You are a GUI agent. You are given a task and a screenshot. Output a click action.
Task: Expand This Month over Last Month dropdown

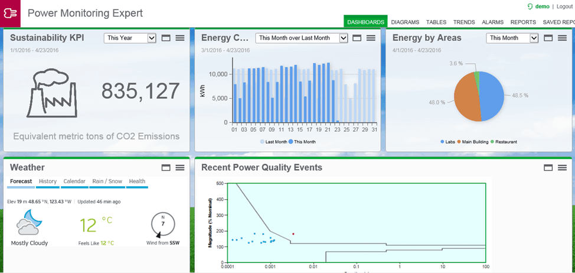302,38
